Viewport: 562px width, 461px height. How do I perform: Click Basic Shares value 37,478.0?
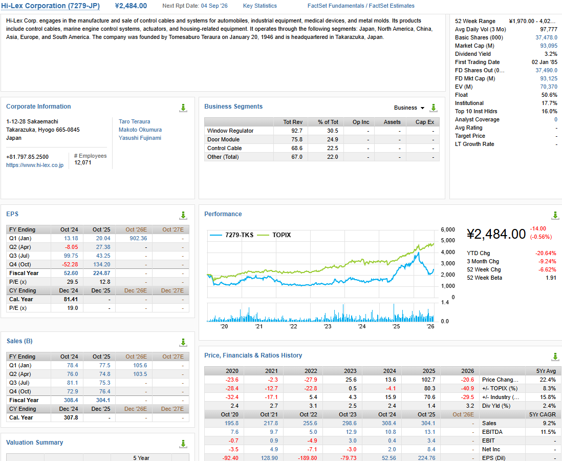click(546, 38)
